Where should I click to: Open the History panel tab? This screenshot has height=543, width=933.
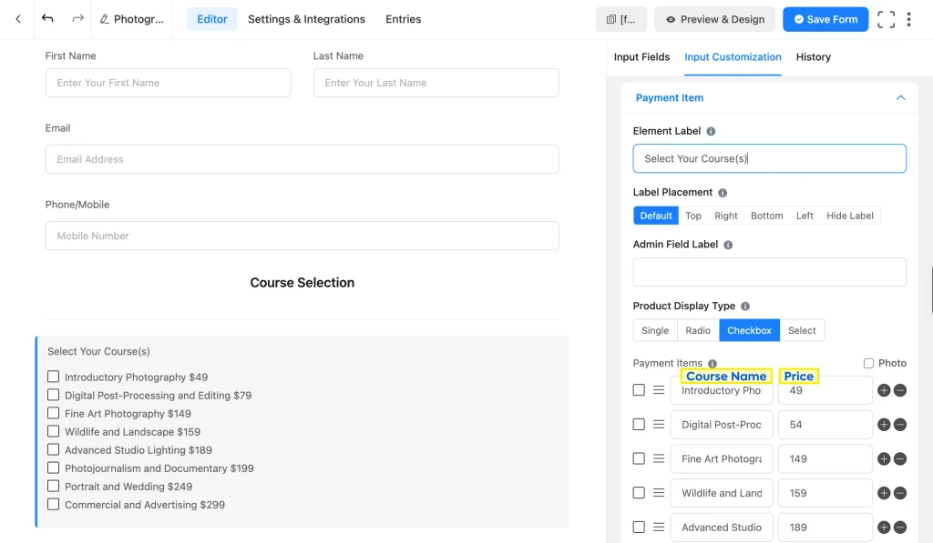click(813, 57)
